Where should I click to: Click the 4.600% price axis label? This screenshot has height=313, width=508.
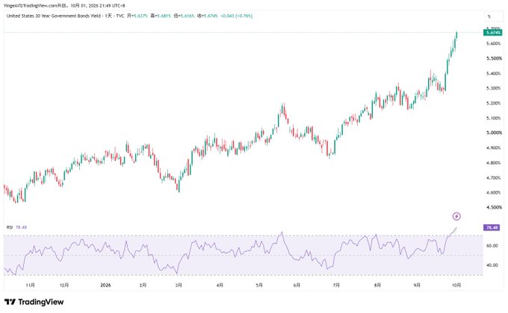494,193
